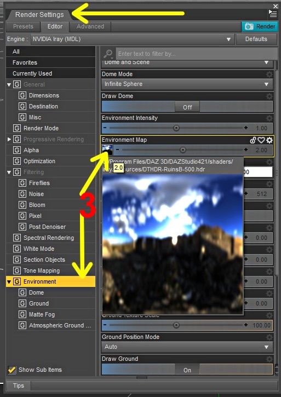This screenshot has width=281, height=397.
Task: Switch to the Advanced tab
Action: click(90, 26)
